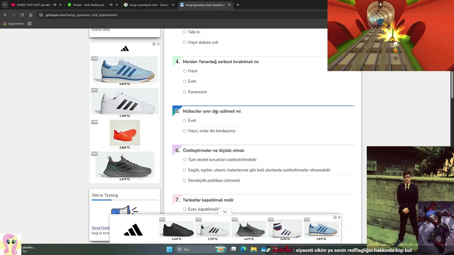Image resolution: width=454 pixels, height=255 pixels.
Task: Collapse the bottom ad chevron
Action: click(225, 211)
